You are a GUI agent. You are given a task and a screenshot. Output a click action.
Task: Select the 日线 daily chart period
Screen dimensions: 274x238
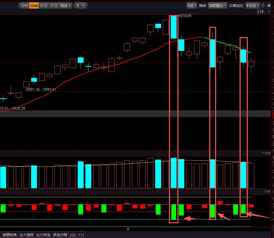coord(34,6)
